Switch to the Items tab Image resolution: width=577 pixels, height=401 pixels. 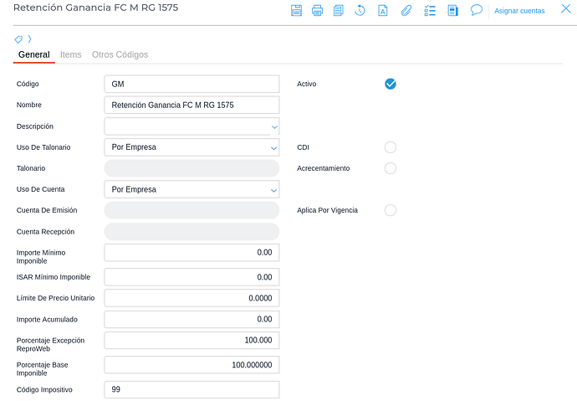tap(71, 54)
